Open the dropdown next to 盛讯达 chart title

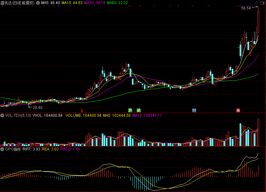pos(38,3)
